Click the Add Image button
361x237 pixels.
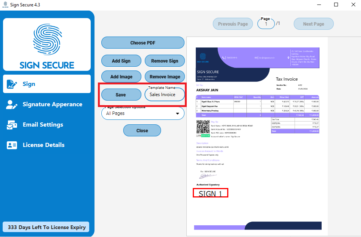121,76
